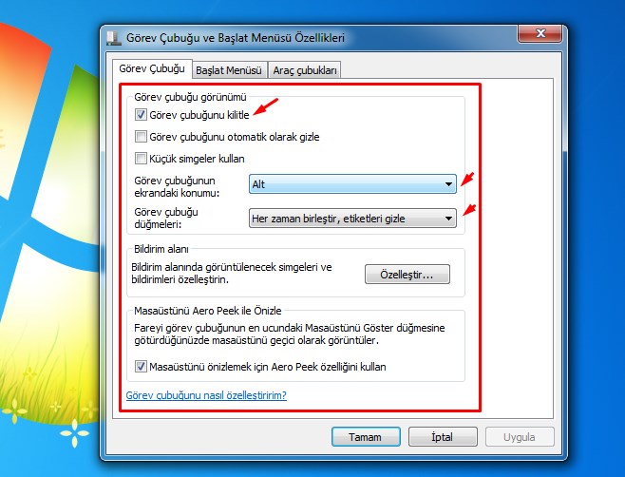Click the dialog title bar text

235,38
